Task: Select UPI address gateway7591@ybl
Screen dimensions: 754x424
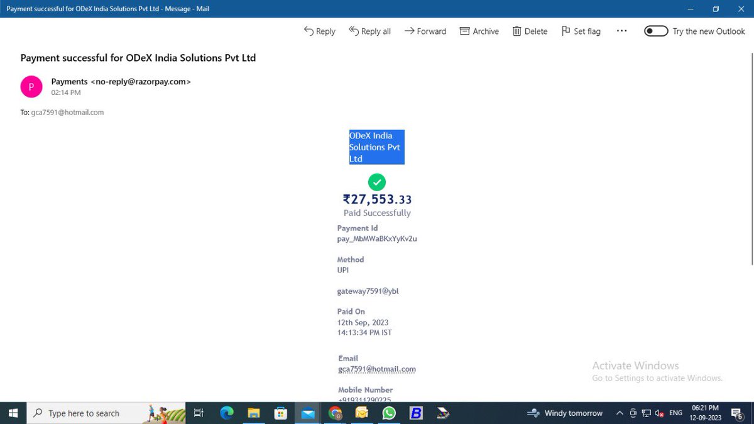Action: [368, 291]
